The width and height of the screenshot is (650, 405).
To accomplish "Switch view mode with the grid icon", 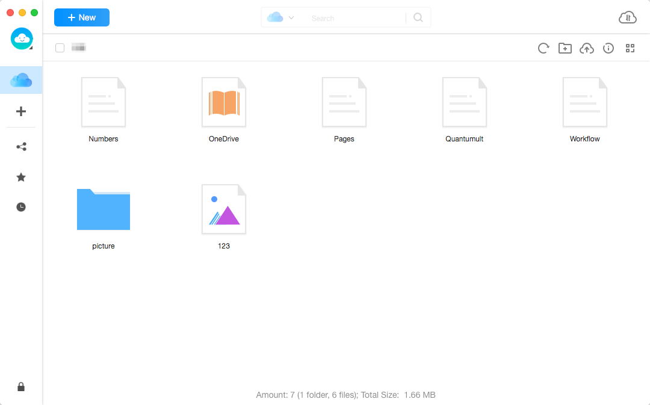I will [x=630, y=48].
